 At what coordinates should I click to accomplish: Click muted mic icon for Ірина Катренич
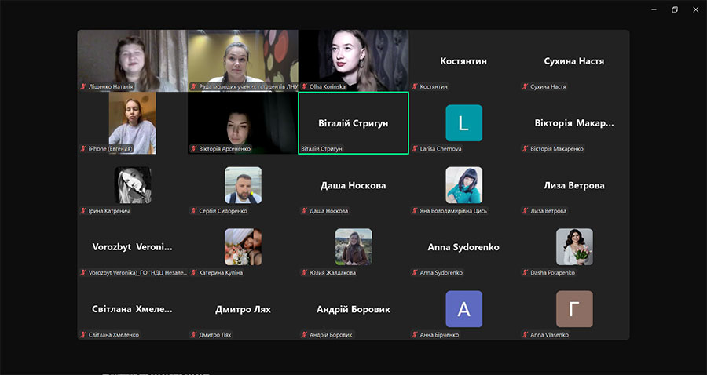click(x=83, y=211)
